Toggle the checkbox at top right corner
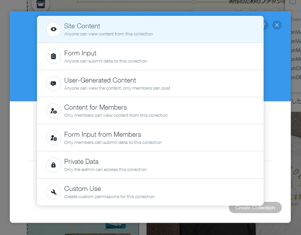The width and height of the screenshot is (301, 235). tap(293, 2)
